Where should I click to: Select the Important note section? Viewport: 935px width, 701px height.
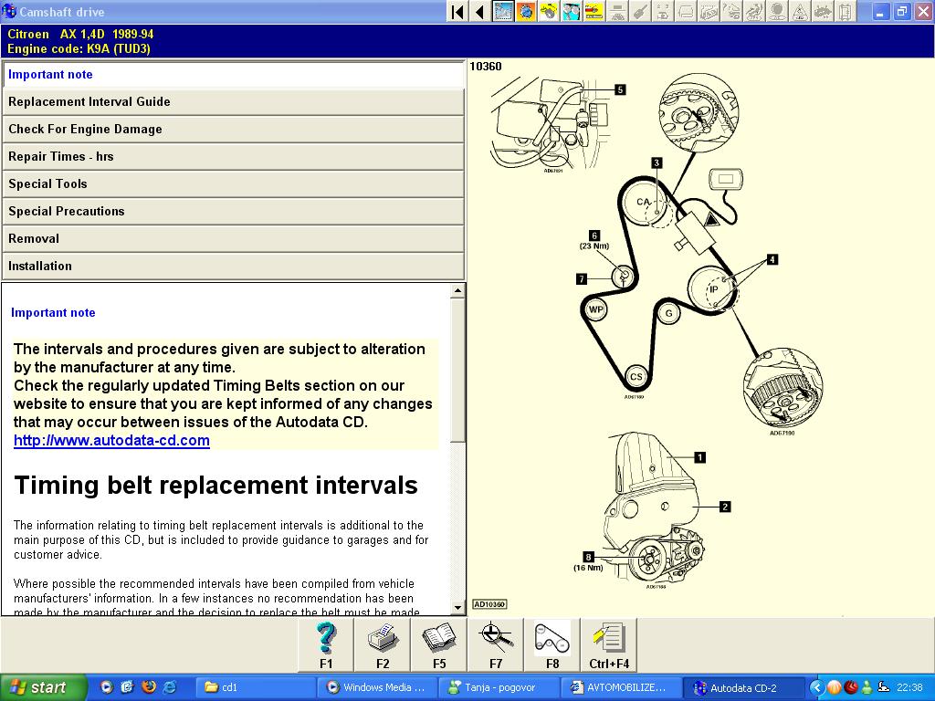tap(233, 75)
